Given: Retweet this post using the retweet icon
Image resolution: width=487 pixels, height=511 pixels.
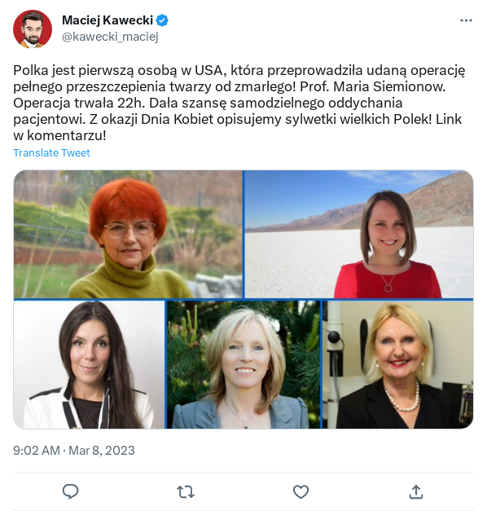Looking at the screenshot, I should click(186, 491).
